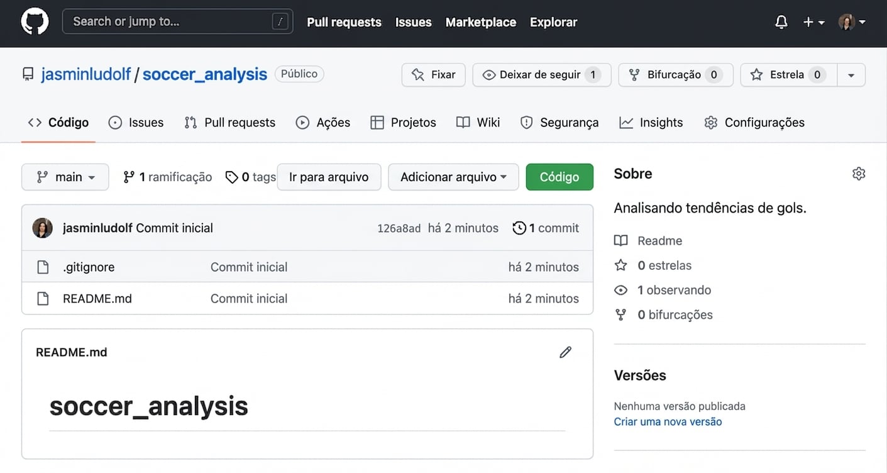The width and height of the screenshot is (887, 473).
Task: Expand Adicionar arquivo dropdown
Action: 453,177
